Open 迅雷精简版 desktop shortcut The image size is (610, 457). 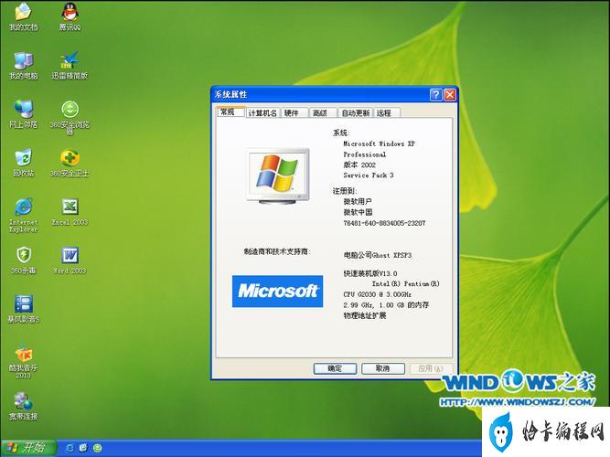[x=70, y=65]
